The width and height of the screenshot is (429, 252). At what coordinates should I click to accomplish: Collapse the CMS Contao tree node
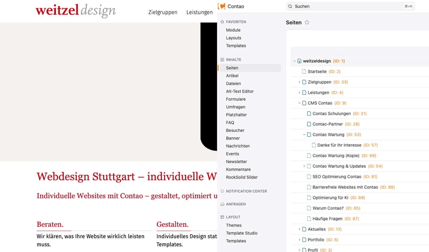pyautogui.click(x=299, y=103)
